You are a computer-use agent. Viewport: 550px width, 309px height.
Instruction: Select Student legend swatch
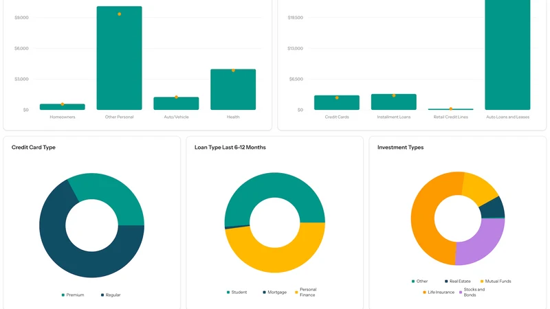click(228, 293)
